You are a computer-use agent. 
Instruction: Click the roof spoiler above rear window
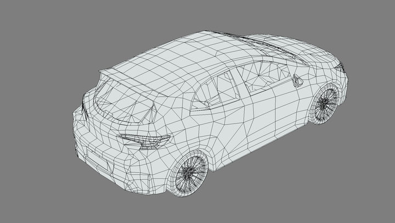coord(133,82)
